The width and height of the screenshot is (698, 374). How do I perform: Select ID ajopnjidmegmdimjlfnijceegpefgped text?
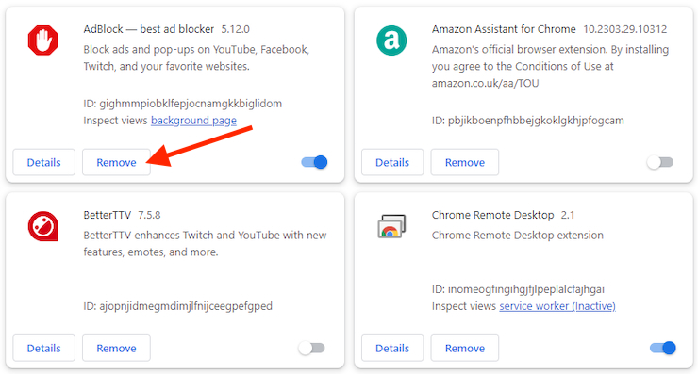coord(177,306)
